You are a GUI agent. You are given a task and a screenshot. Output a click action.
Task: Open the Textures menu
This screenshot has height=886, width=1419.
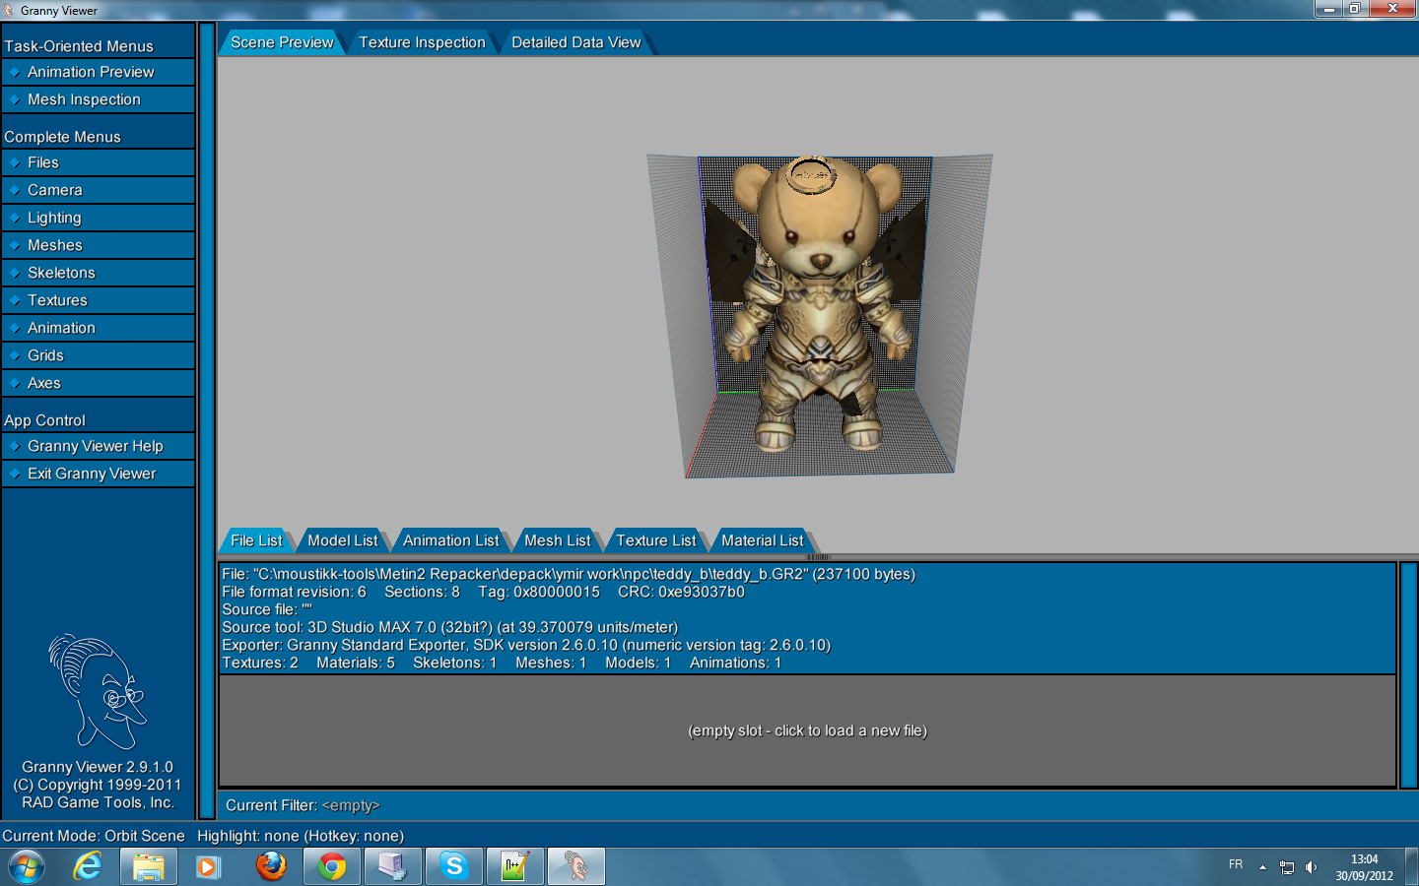point(99,300)
